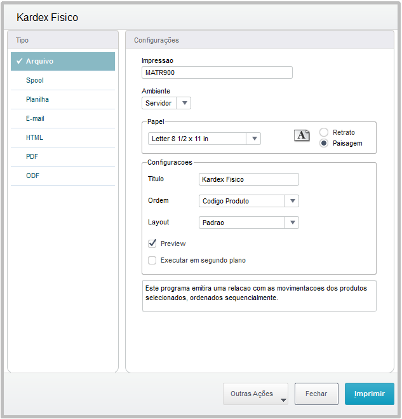Click the Titulo text field
This screenshot has width=402, height=419.
(x=248, y=179)
